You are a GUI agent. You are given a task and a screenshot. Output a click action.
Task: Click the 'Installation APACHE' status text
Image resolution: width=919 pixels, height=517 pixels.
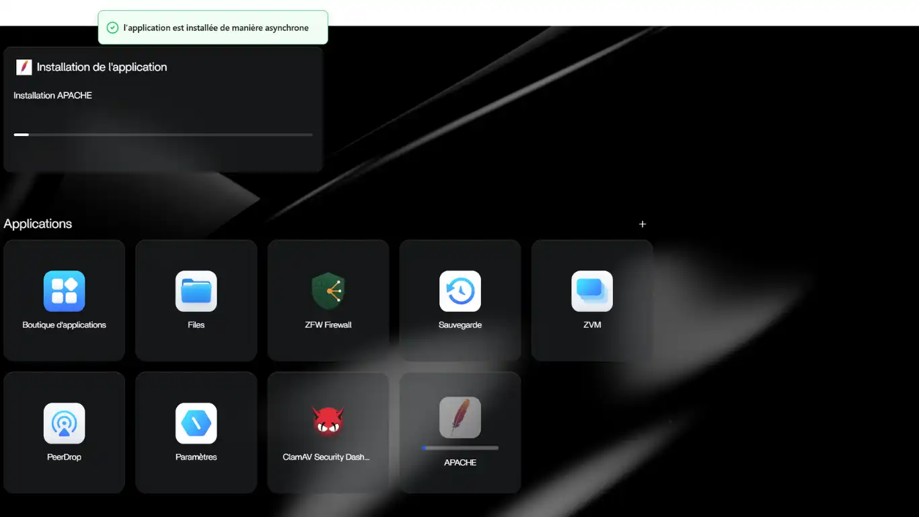coord(52,96)
